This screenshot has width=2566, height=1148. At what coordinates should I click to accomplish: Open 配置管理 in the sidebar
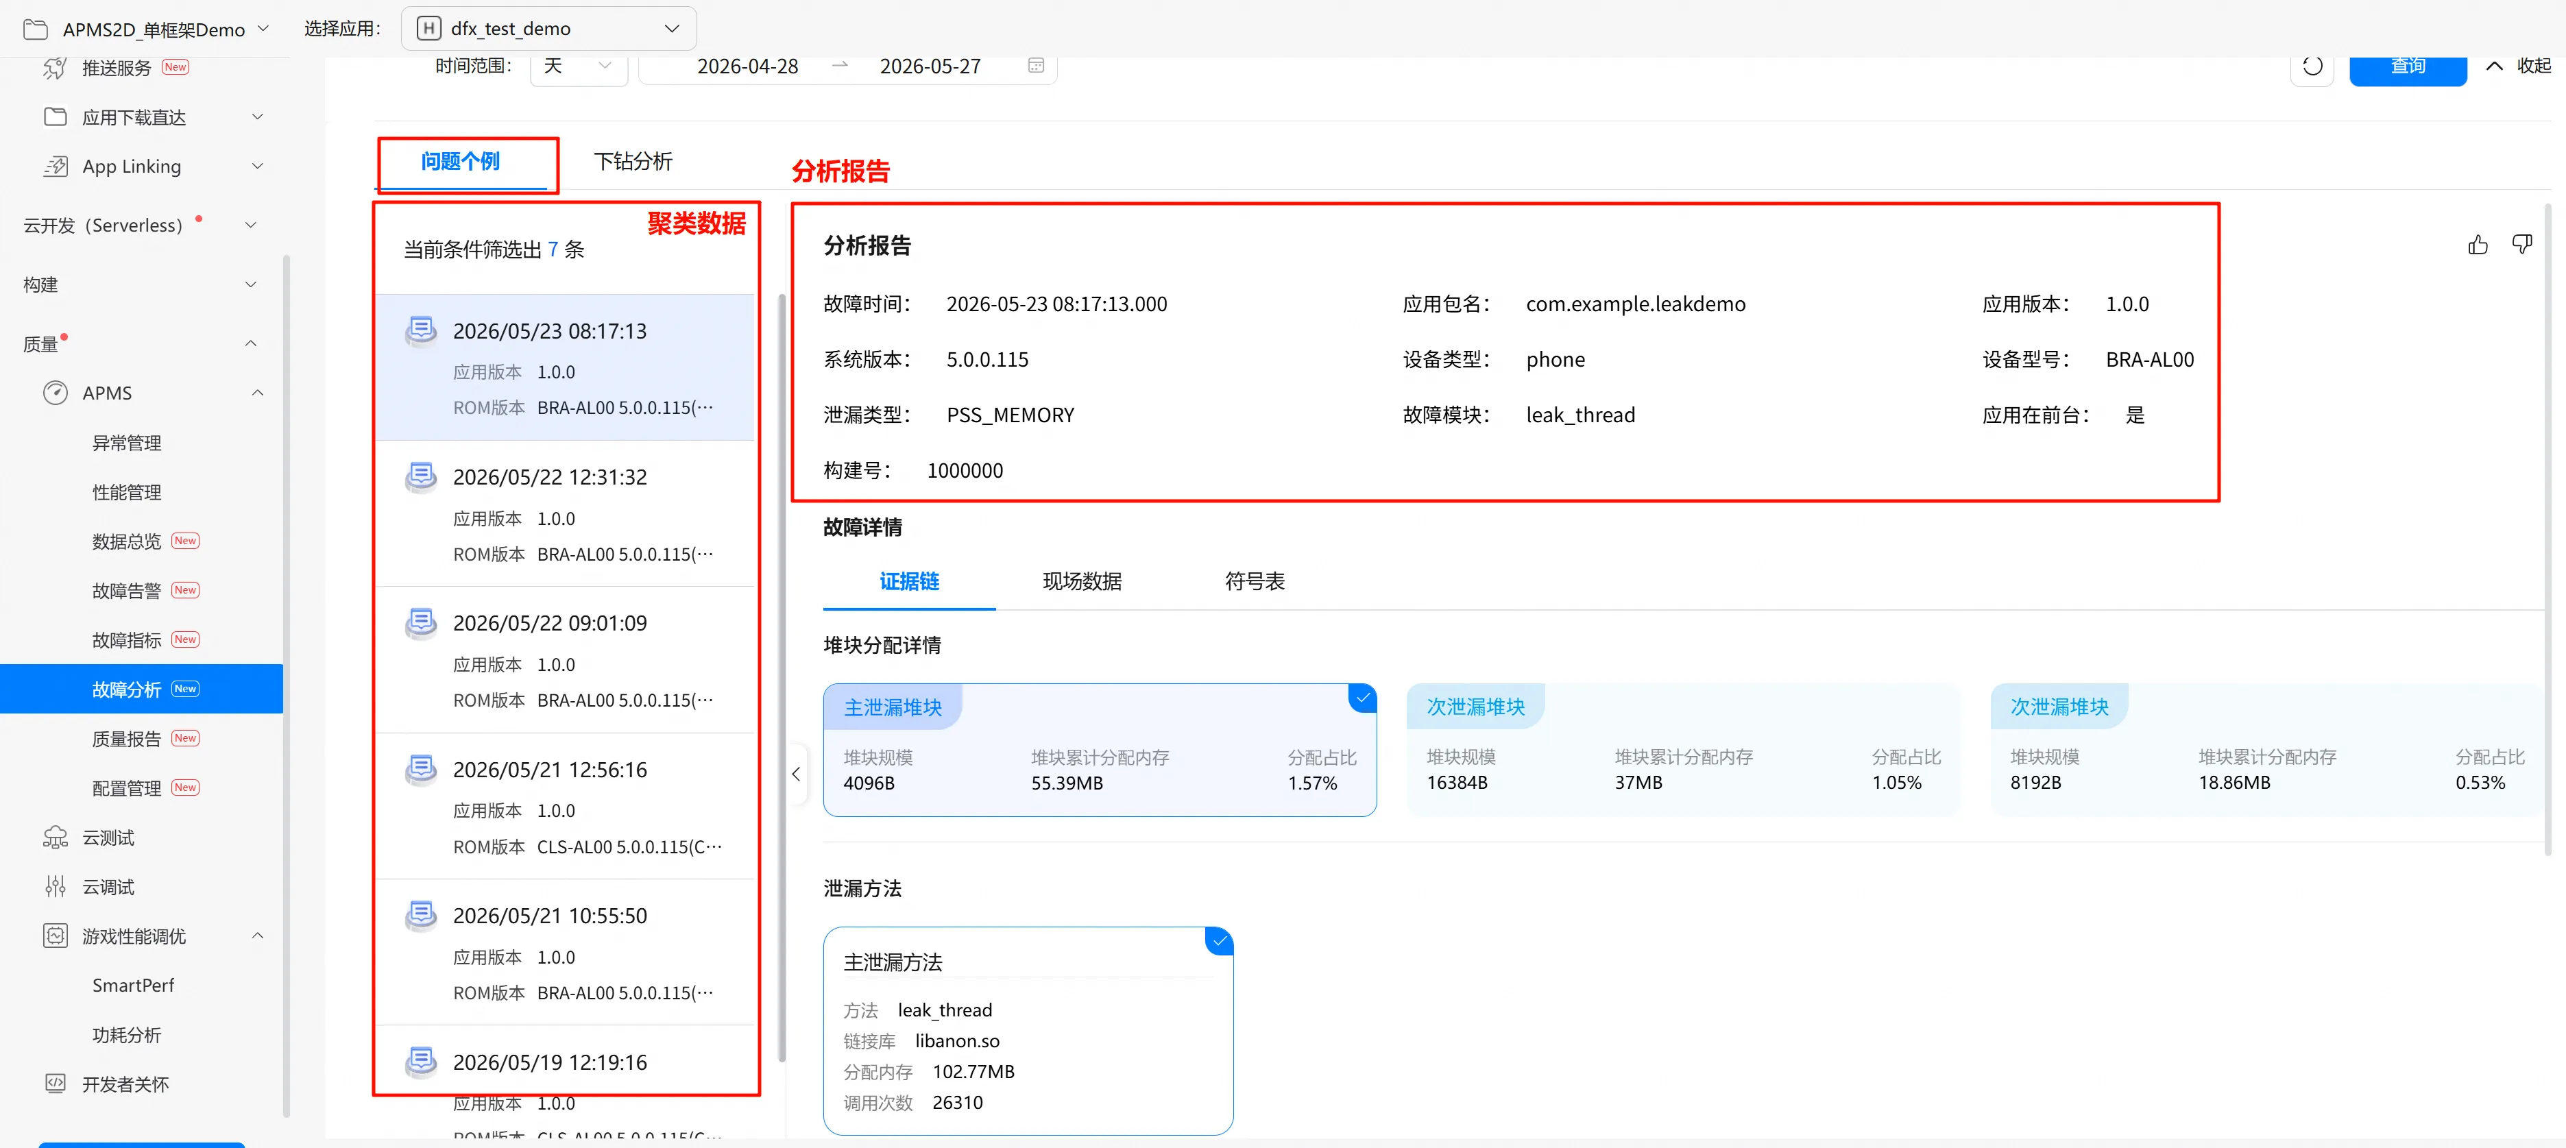(128, 787)
